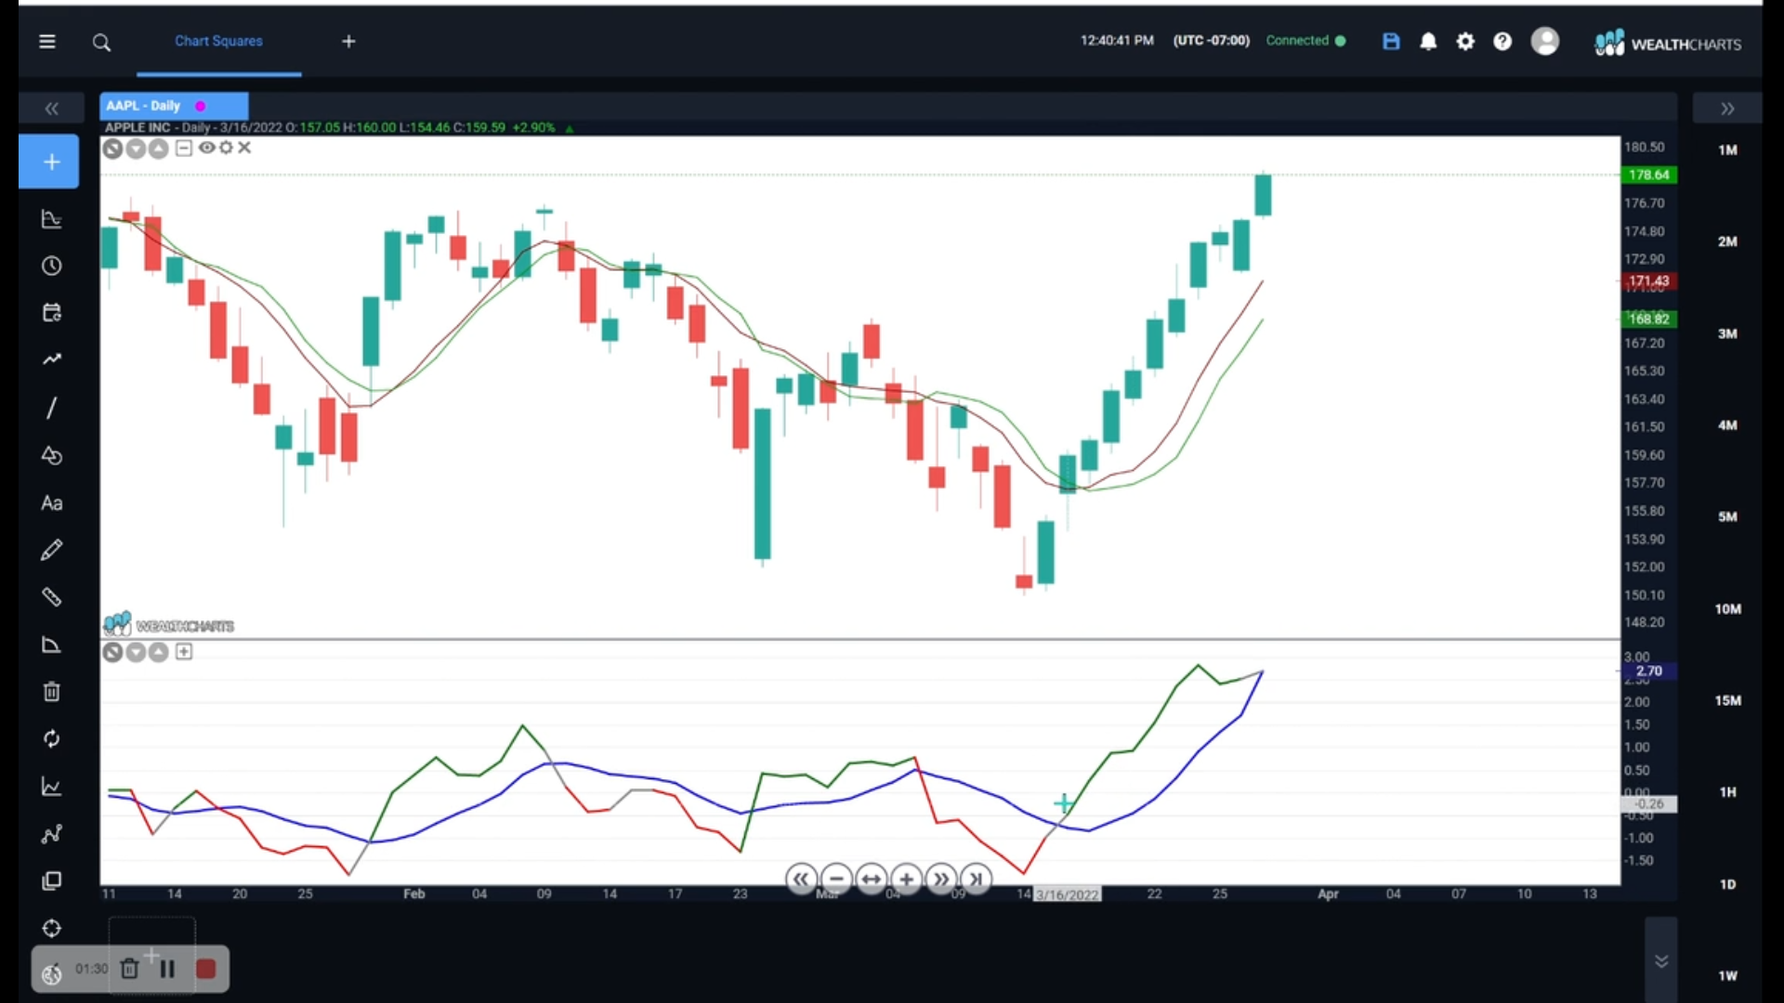Click the refresh sync icon in sidebar
The width and height of the screenshot is (1784, 1003).
(52, 739)
